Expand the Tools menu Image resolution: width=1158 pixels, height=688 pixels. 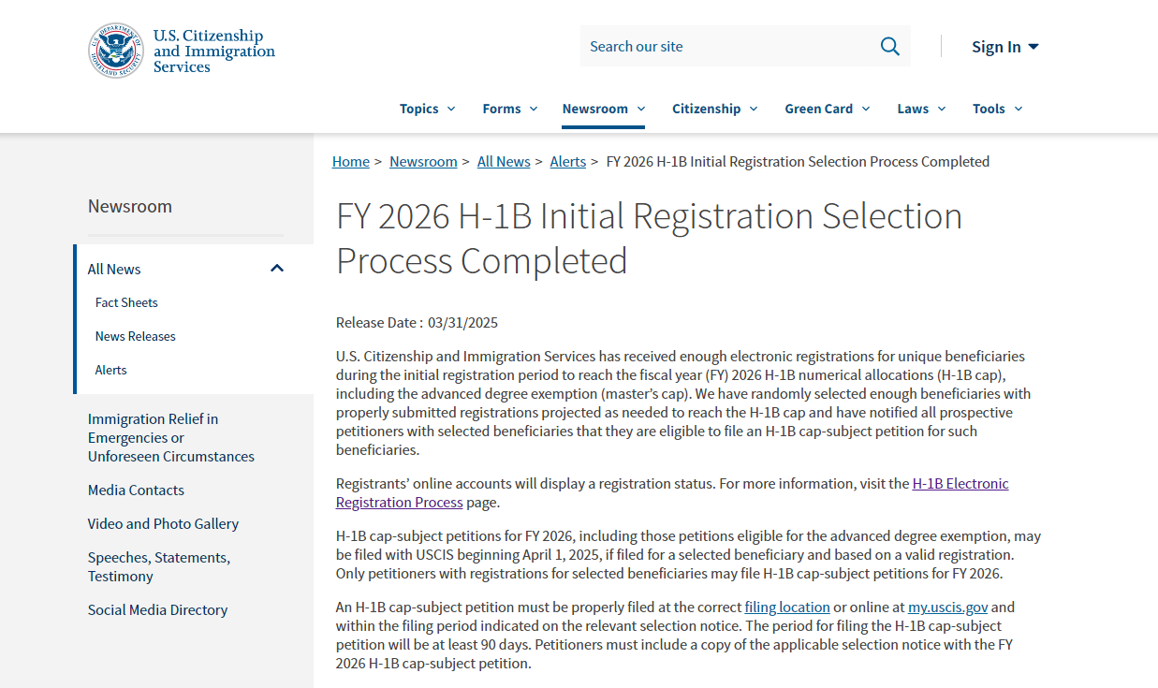point(997,109)
